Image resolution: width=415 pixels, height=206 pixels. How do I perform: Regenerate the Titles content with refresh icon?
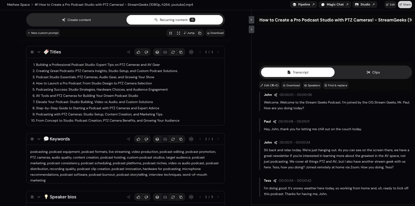point(173,52)
